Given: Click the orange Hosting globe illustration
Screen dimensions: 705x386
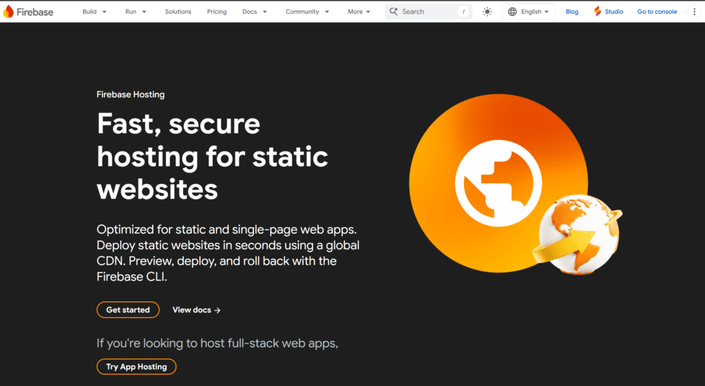Looking at the screenshot, I should point(498,183).
